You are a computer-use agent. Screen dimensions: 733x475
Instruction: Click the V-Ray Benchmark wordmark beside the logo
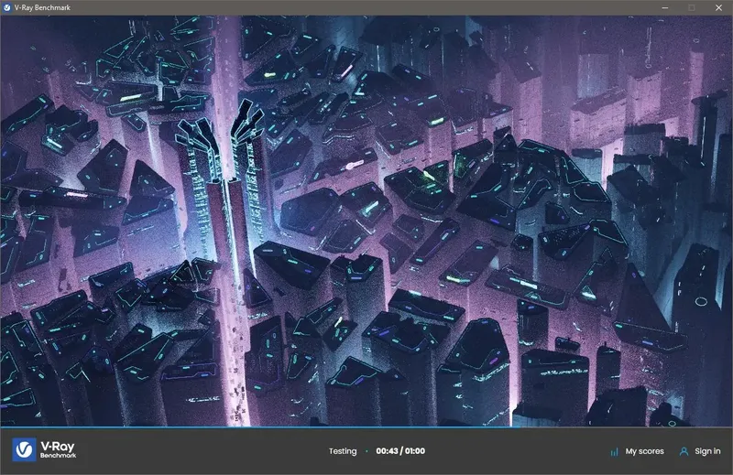point(58,449)
